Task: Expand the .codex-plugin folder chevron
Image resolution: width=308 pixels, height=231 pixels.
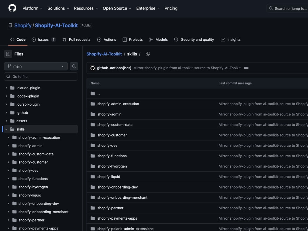Action: pos(6,96)
